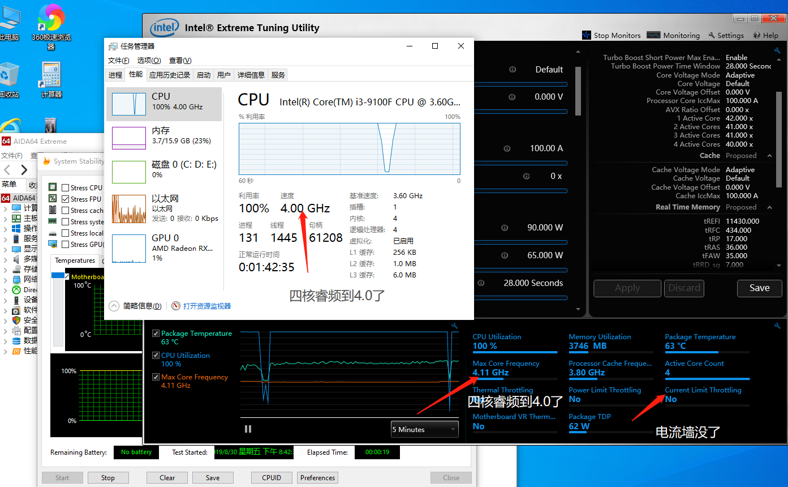Screen dimensions: 788x487
Task: Click the slider under 28.000 Seconds in XTU
Action: click(520, 298)
